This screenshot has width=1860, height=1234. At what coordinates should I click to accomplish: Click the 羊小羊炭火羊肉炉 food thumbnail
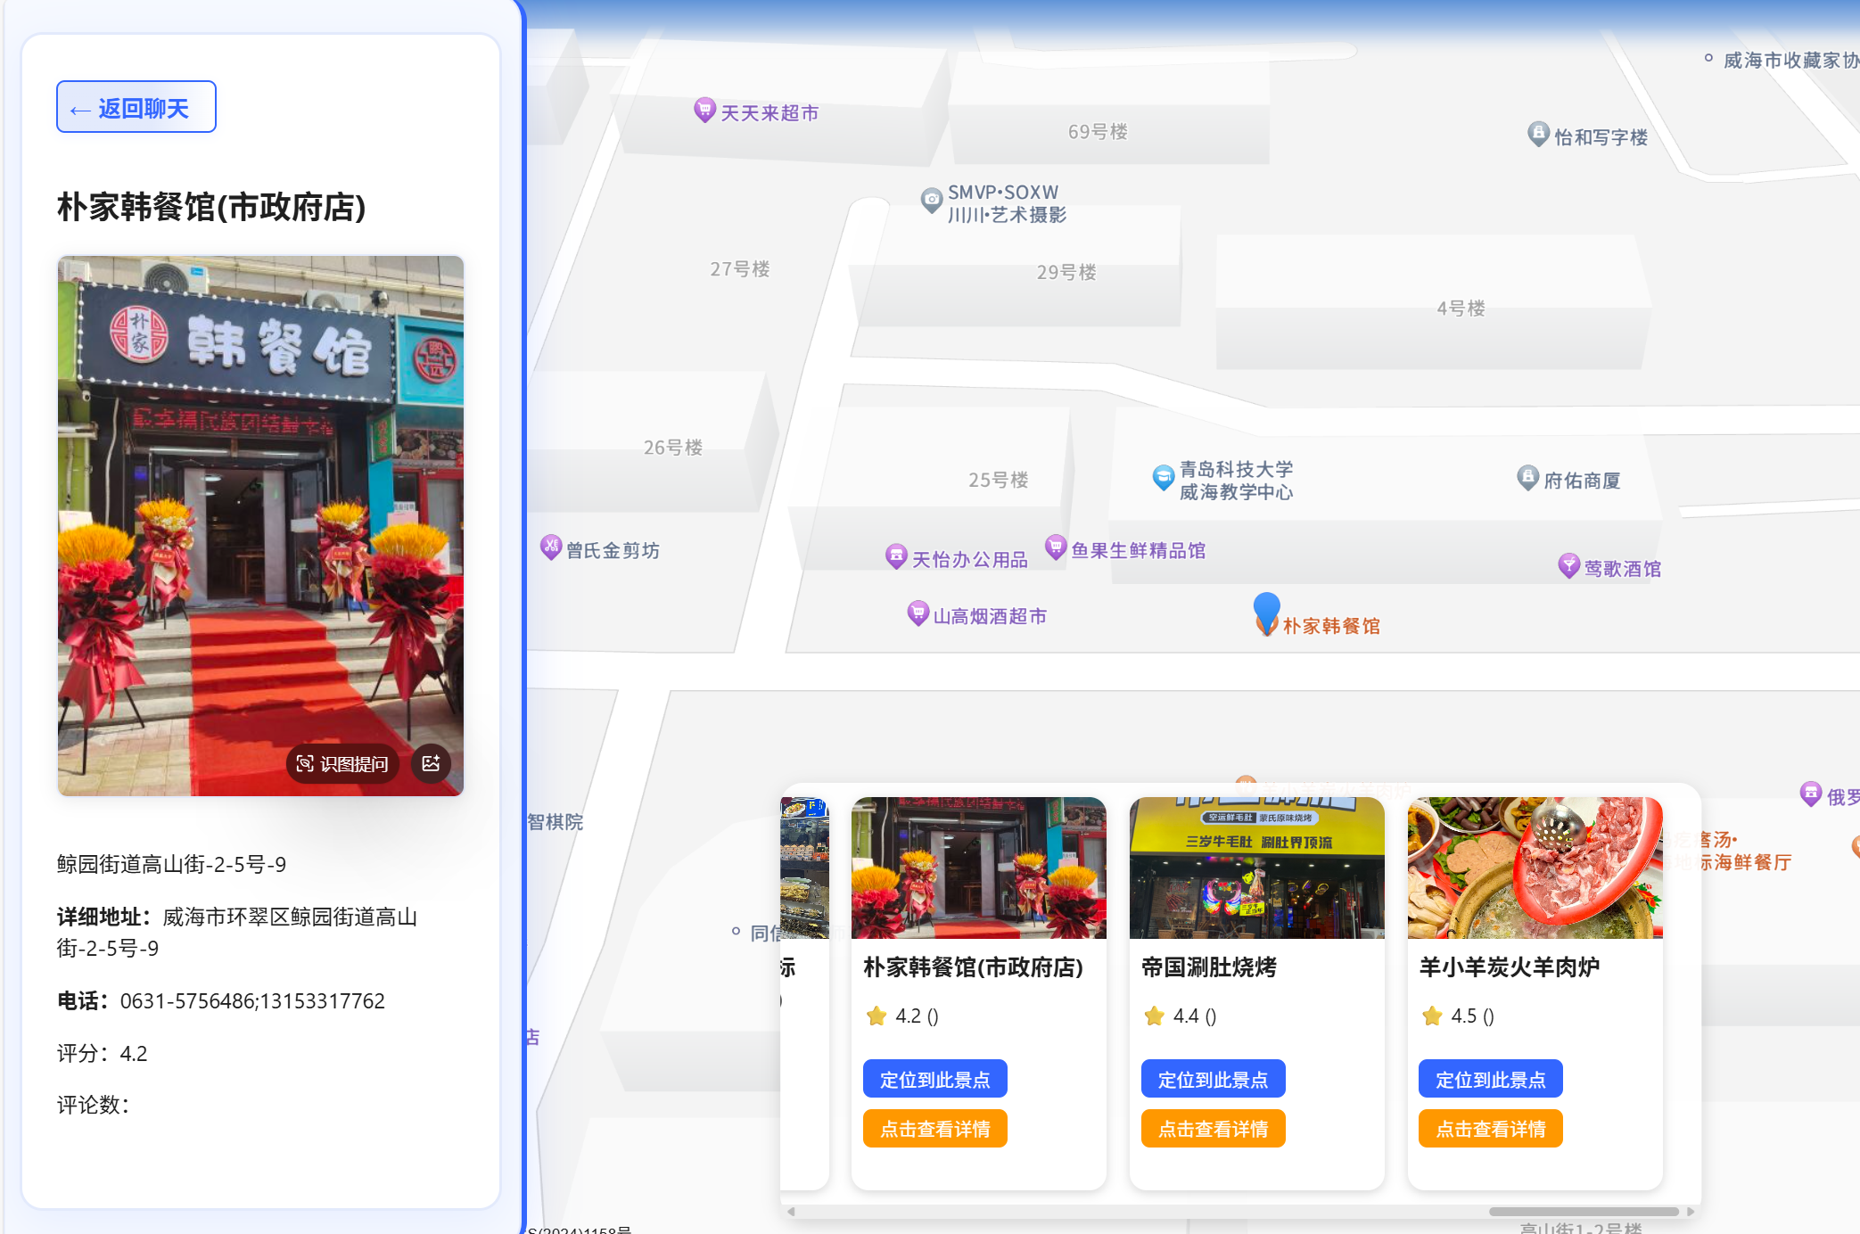[1535, 868]
